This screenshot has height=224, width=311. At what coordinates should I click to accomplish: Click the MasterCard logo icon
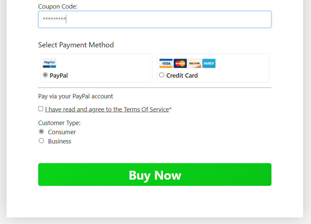[180, 63]
